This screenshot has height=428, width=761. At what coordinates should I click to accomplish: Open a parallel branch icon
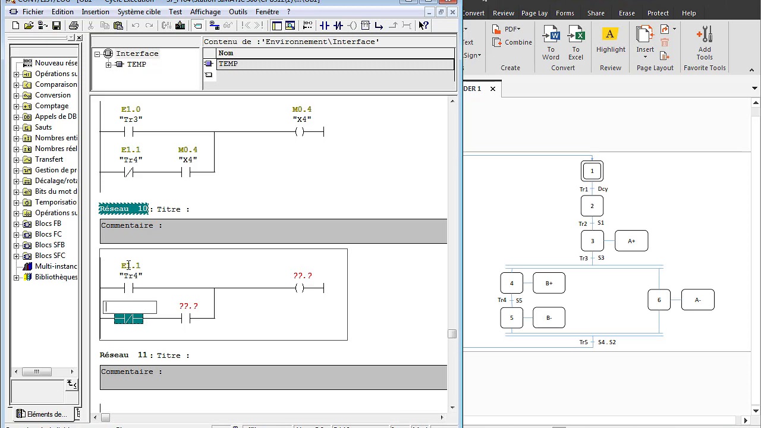[379, 26]
